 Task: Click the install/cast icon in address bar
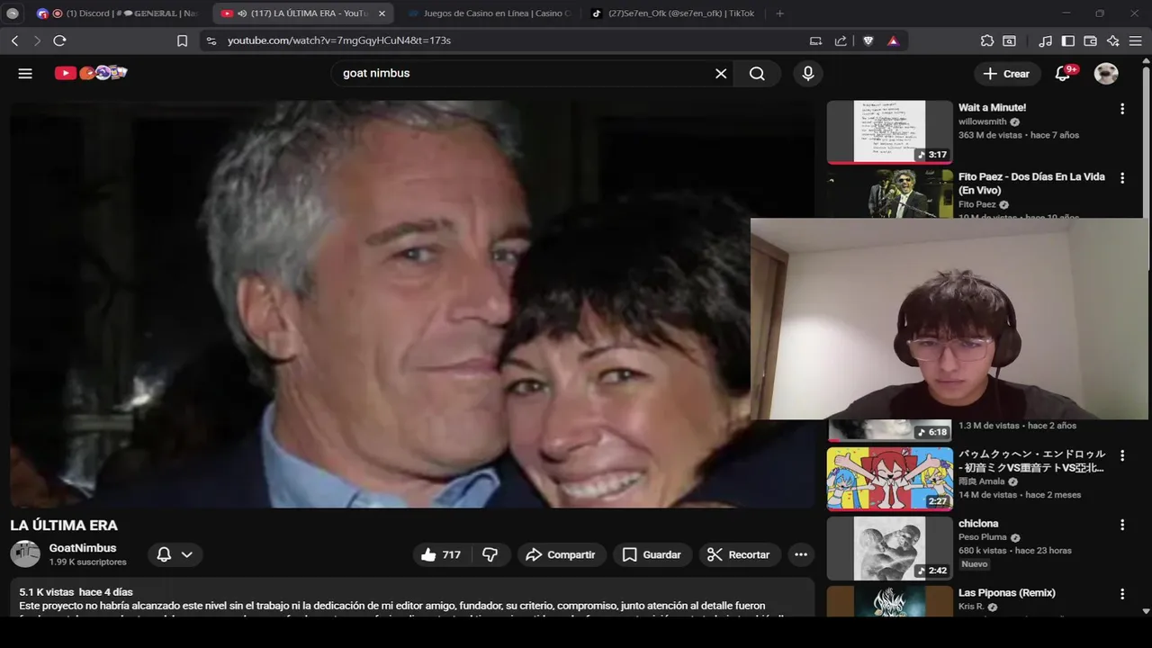tap(815, 40)
